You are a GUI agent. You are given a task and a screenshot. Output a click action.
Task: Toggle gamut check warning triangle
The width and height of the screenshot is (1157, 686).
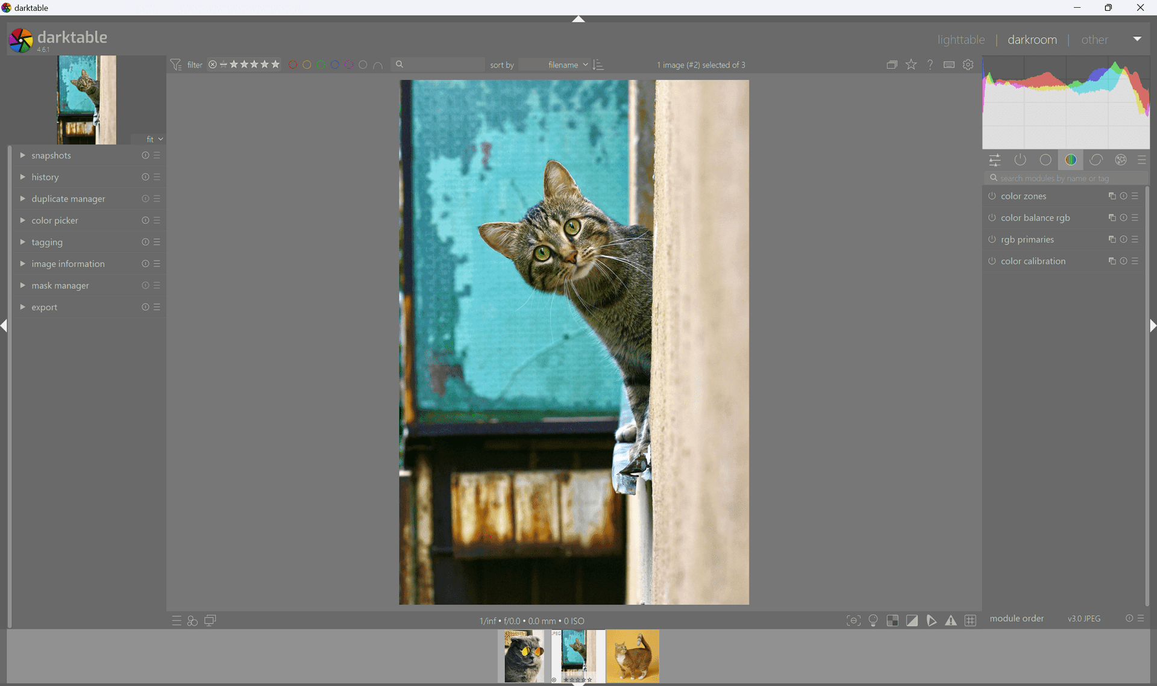pyautogui.click(x=951, y=620)
